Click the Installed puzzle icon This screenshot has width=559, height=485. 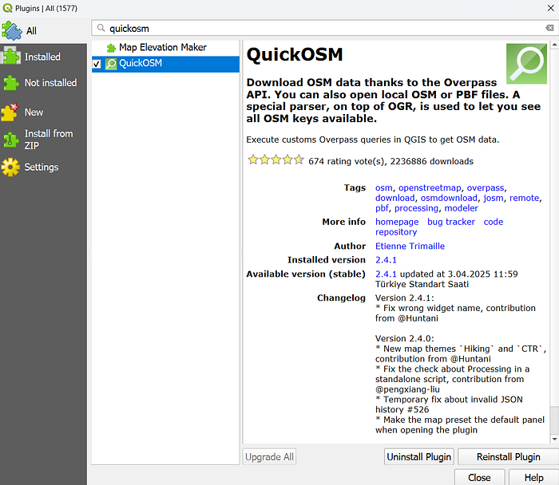click(x=10, y=57)
